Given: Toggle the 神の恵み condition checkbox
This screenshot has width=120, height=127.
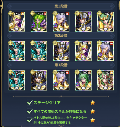Looking at the screenshot, I should [x=30, y=120].
